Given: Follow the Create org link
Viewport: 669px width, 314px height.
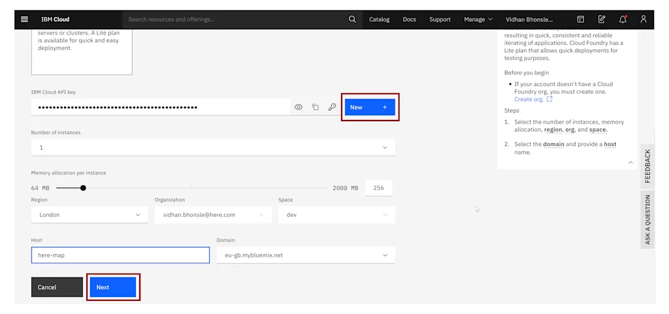Looking at the screenshot, I should coord(529,99).
